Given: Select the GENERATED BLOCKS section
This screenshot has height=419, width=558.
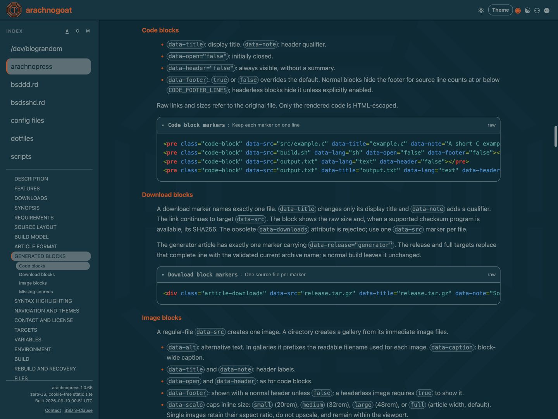Looking at the screenshot, I should point(51,256).
